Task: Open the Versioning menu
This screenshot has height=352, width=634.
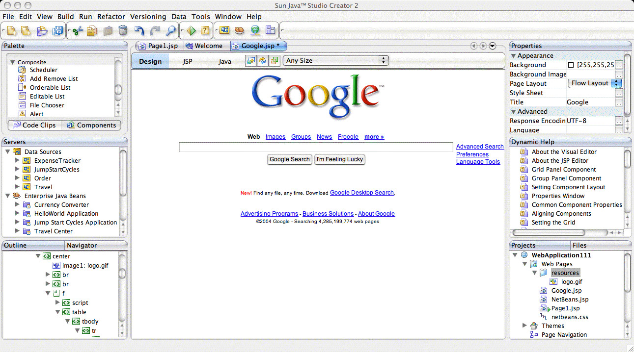Action: point(148,17)
